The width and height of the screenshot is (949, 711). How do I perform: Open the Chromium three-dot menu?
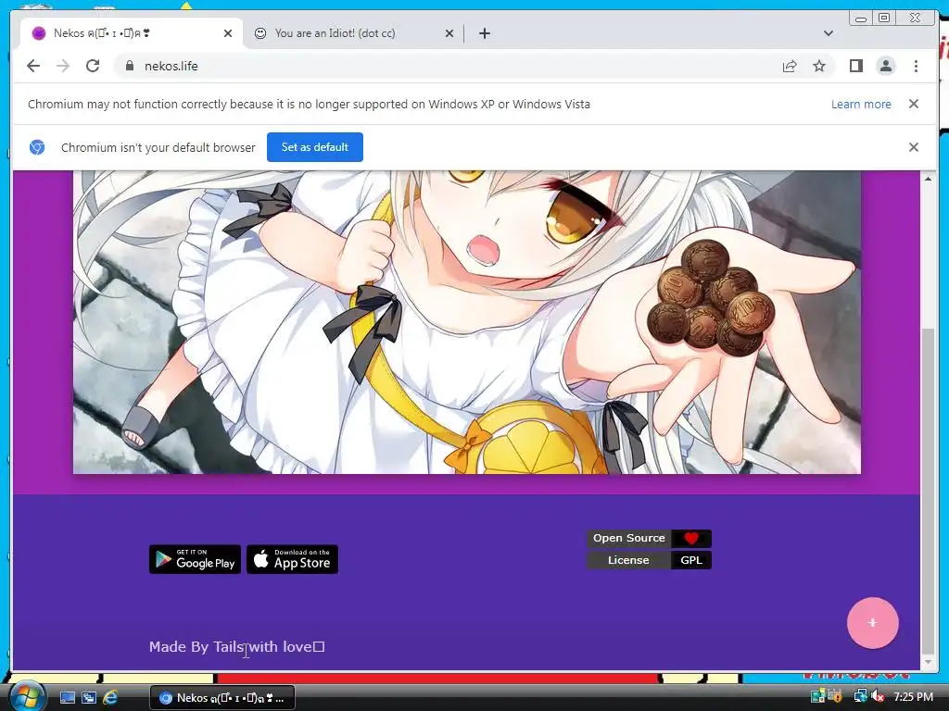tap(916, 66)
